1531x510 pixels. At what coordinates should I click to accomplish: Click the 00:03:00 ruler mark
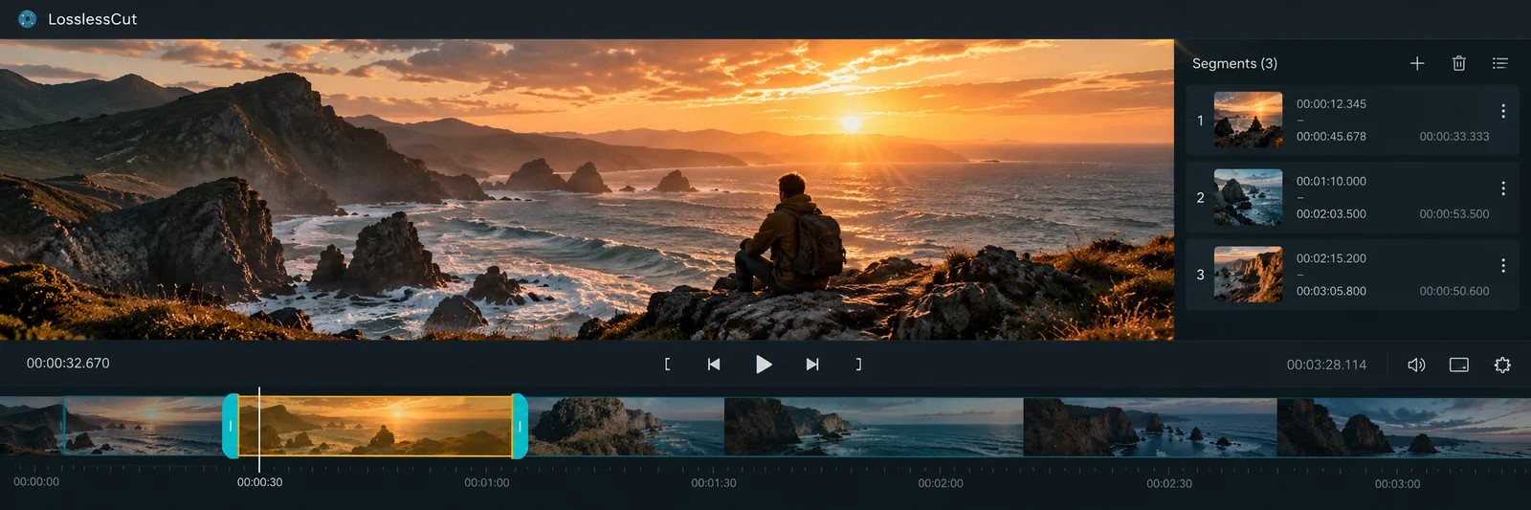1397,483
